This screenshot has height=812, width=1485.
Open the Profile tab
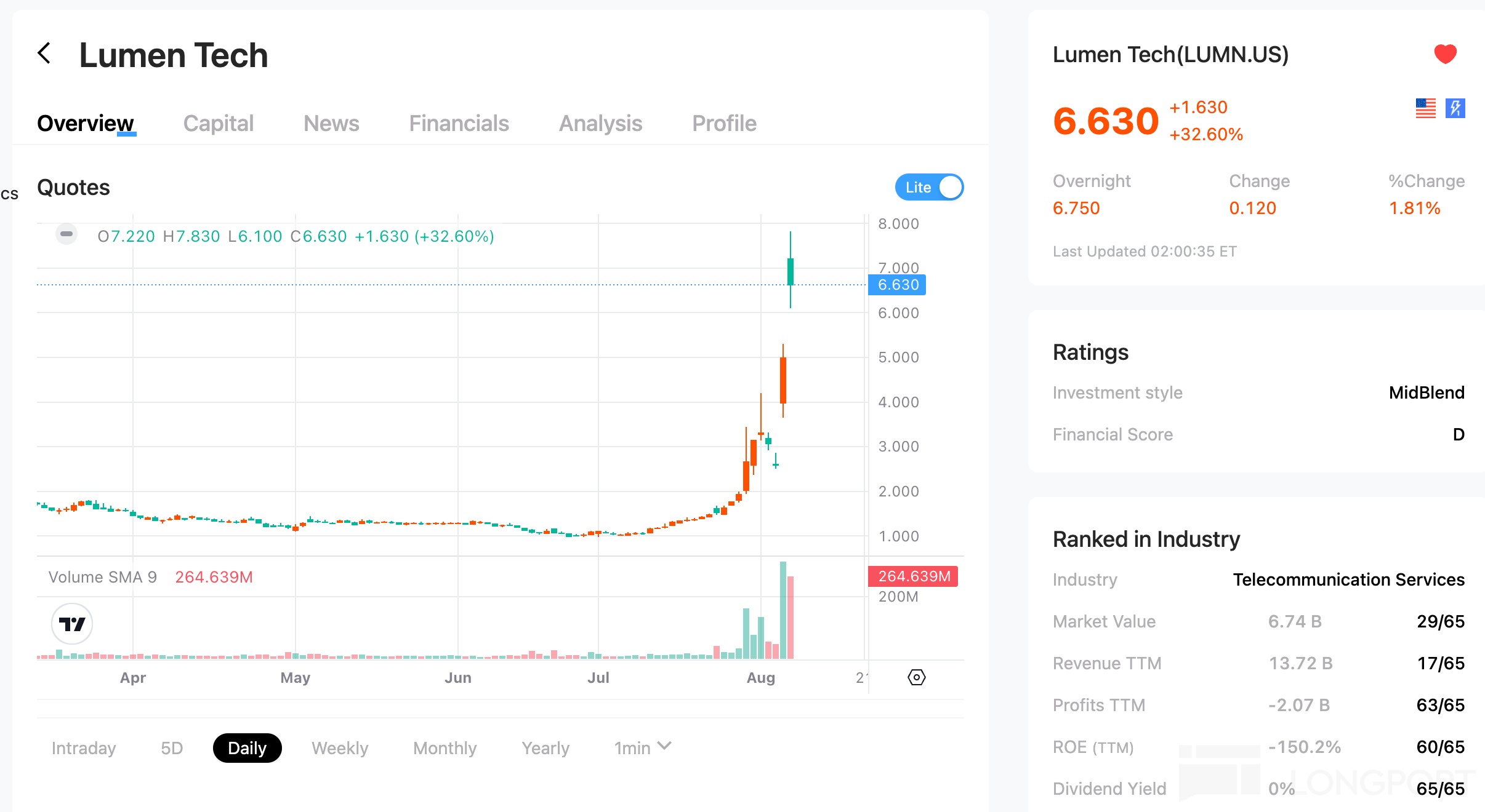[724, 123]
